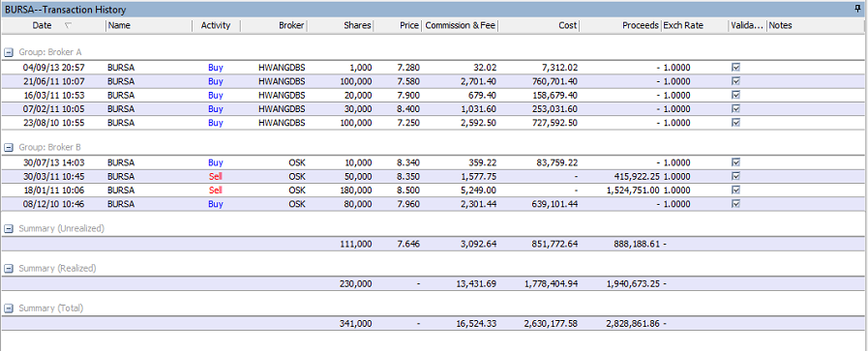Collapse the Summary (Total) section
Image resolution: width=868 pixels, height=351 pixels.
click(9, 307)
